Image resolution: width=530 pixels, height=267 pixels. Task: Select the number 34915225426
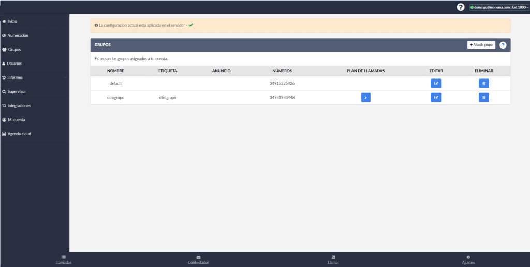tap(282, 83)
